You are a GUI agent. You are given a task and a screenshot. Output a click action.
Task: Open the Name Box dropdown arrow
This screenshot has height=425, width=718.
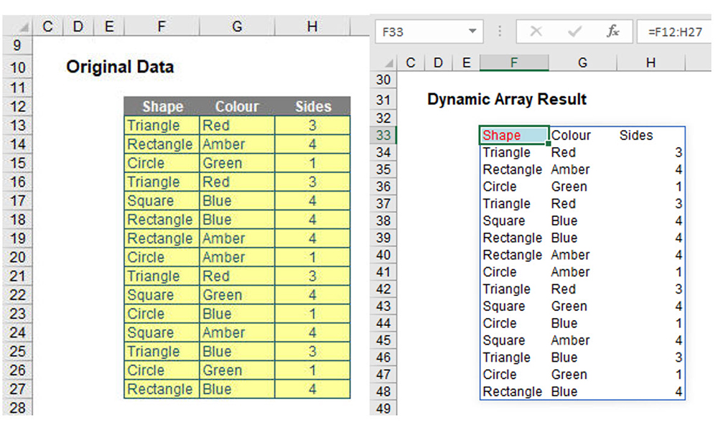click(472, 32)
